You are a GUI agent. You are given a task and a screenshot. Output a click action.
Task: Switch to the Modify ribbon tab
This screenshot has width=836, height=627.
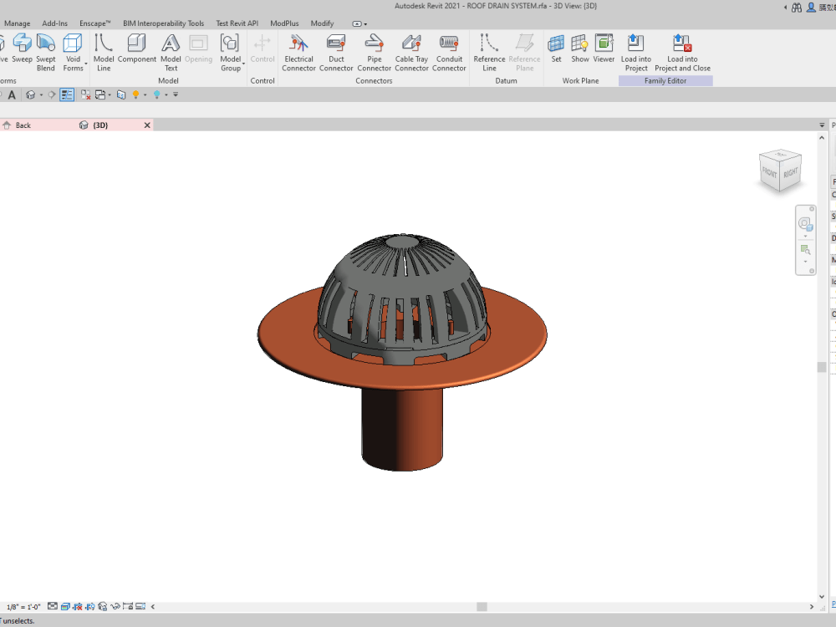click(x=322, y=23)
